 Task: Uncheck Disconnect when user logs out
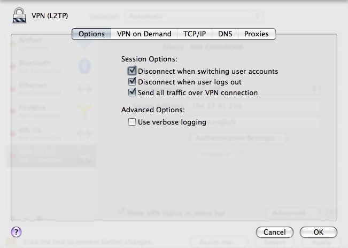[x=132, y=82]
